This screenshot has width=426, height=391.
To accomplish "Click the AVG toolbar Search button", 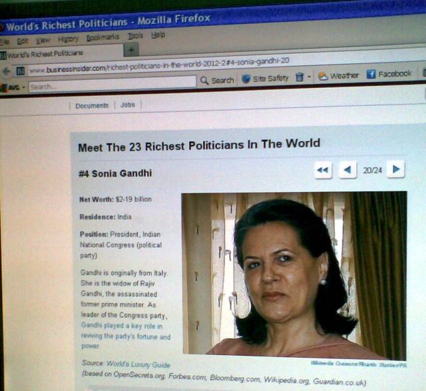I will click(x=216, y=80).
